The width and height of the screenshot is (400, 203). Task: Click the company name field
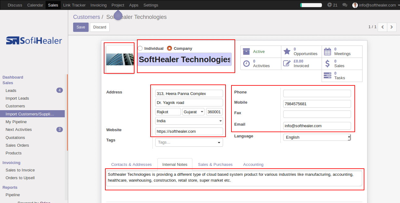point(185,59)
